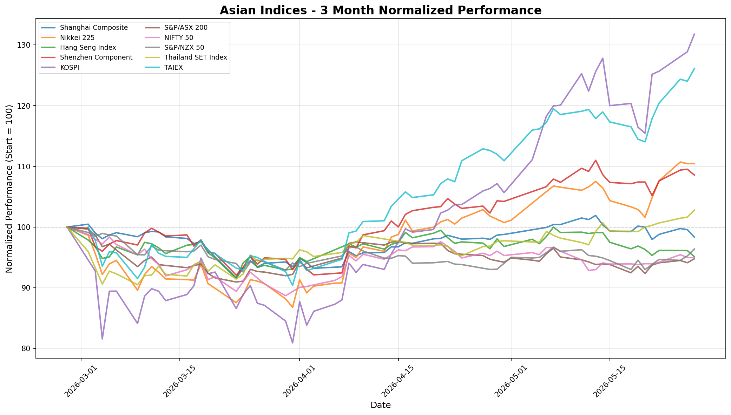
Task: Click the 'Normalized Performance (Start = 100)' y-axis title
Action: pos(9,189)
